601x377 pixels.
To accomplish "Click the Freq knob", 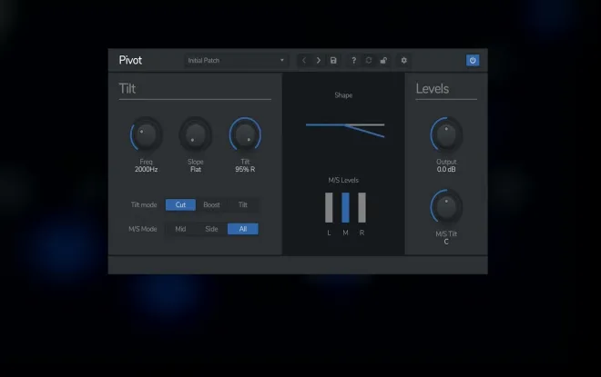I will point(146,134).
